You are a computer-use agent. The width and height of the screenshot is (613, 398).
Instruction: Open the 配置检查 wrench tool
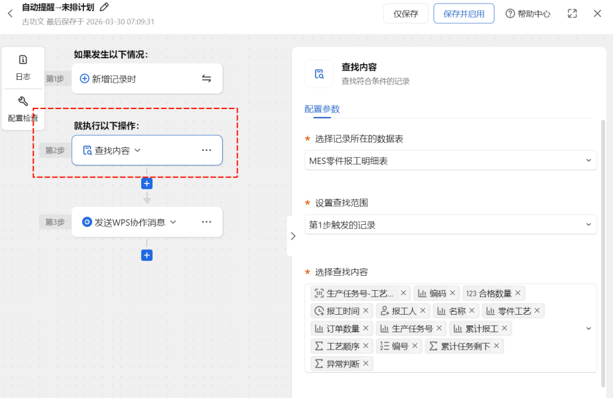coord(23,109)
